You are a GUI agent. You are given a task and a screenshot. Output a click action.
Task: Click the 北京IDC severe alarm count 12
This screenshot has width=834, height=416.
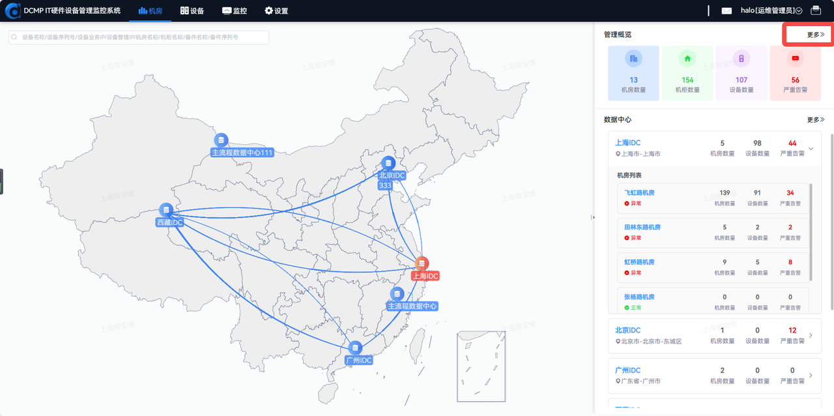pos(792,331)
